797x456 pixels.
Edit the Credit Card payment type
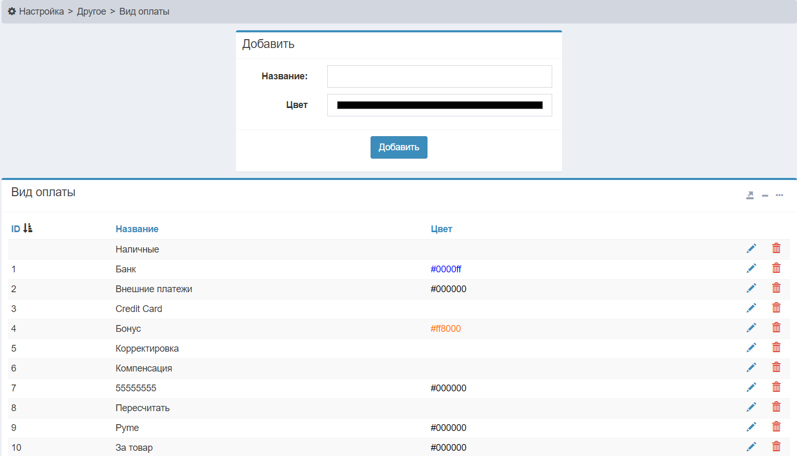(751, 308)
